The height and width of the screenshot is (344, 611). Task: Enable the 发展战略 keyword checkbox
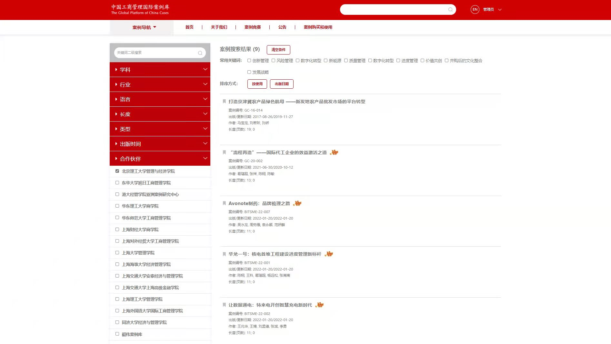click(249, 72)
